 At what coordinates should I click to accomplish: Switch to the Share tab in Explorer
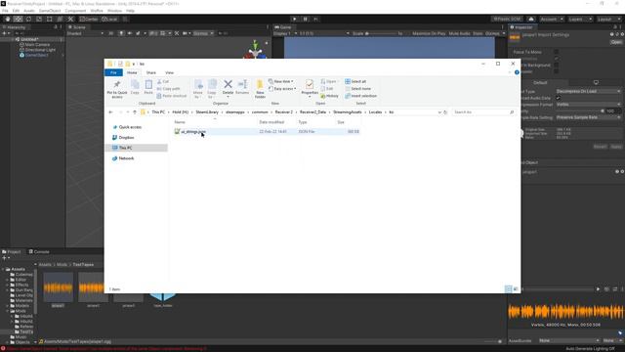click(x=151, y=72)
